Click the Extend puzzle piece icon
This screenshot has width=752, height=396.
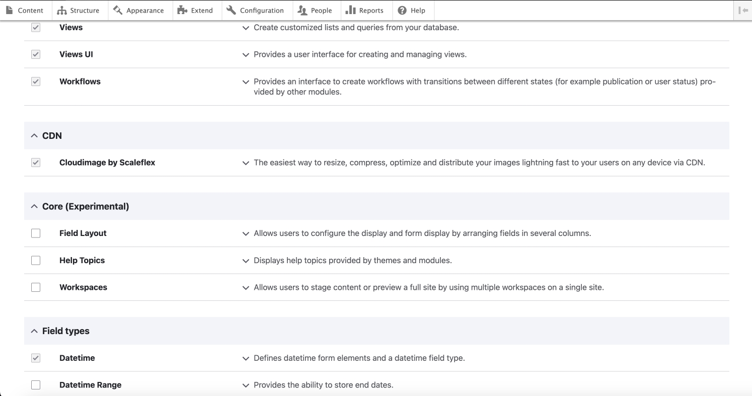[183, 10]
